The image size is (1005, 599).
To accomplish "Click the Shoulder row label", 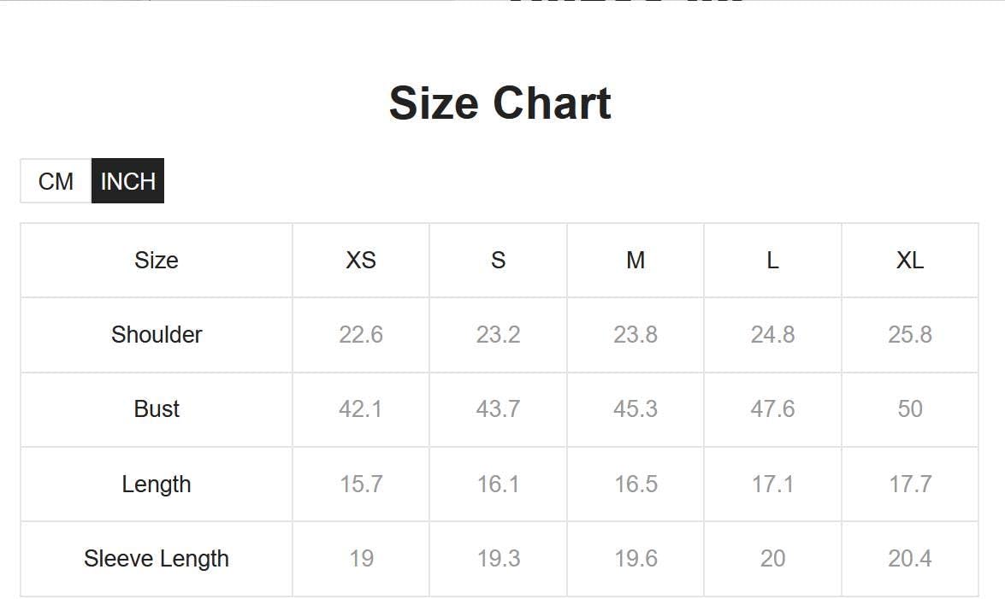I will (x=157, y=334).
